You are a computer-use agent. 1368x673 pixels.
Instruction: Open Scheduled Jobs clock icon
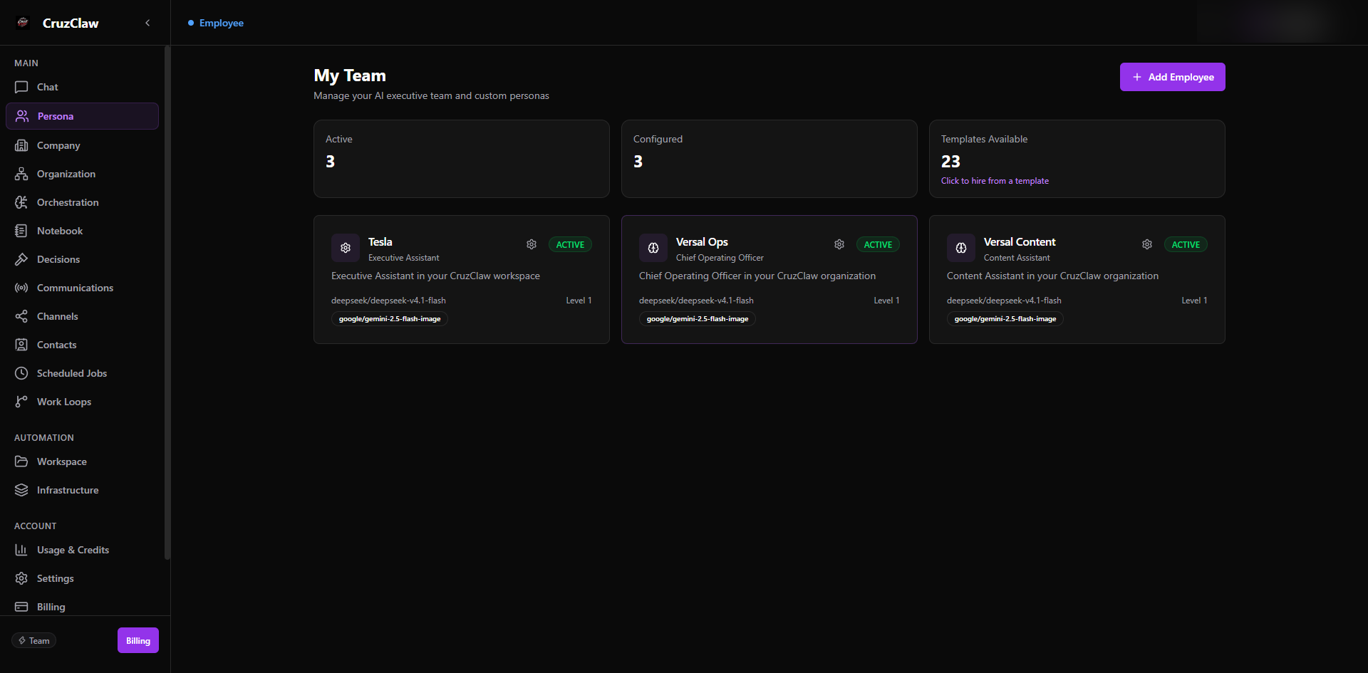click(21, 373)
